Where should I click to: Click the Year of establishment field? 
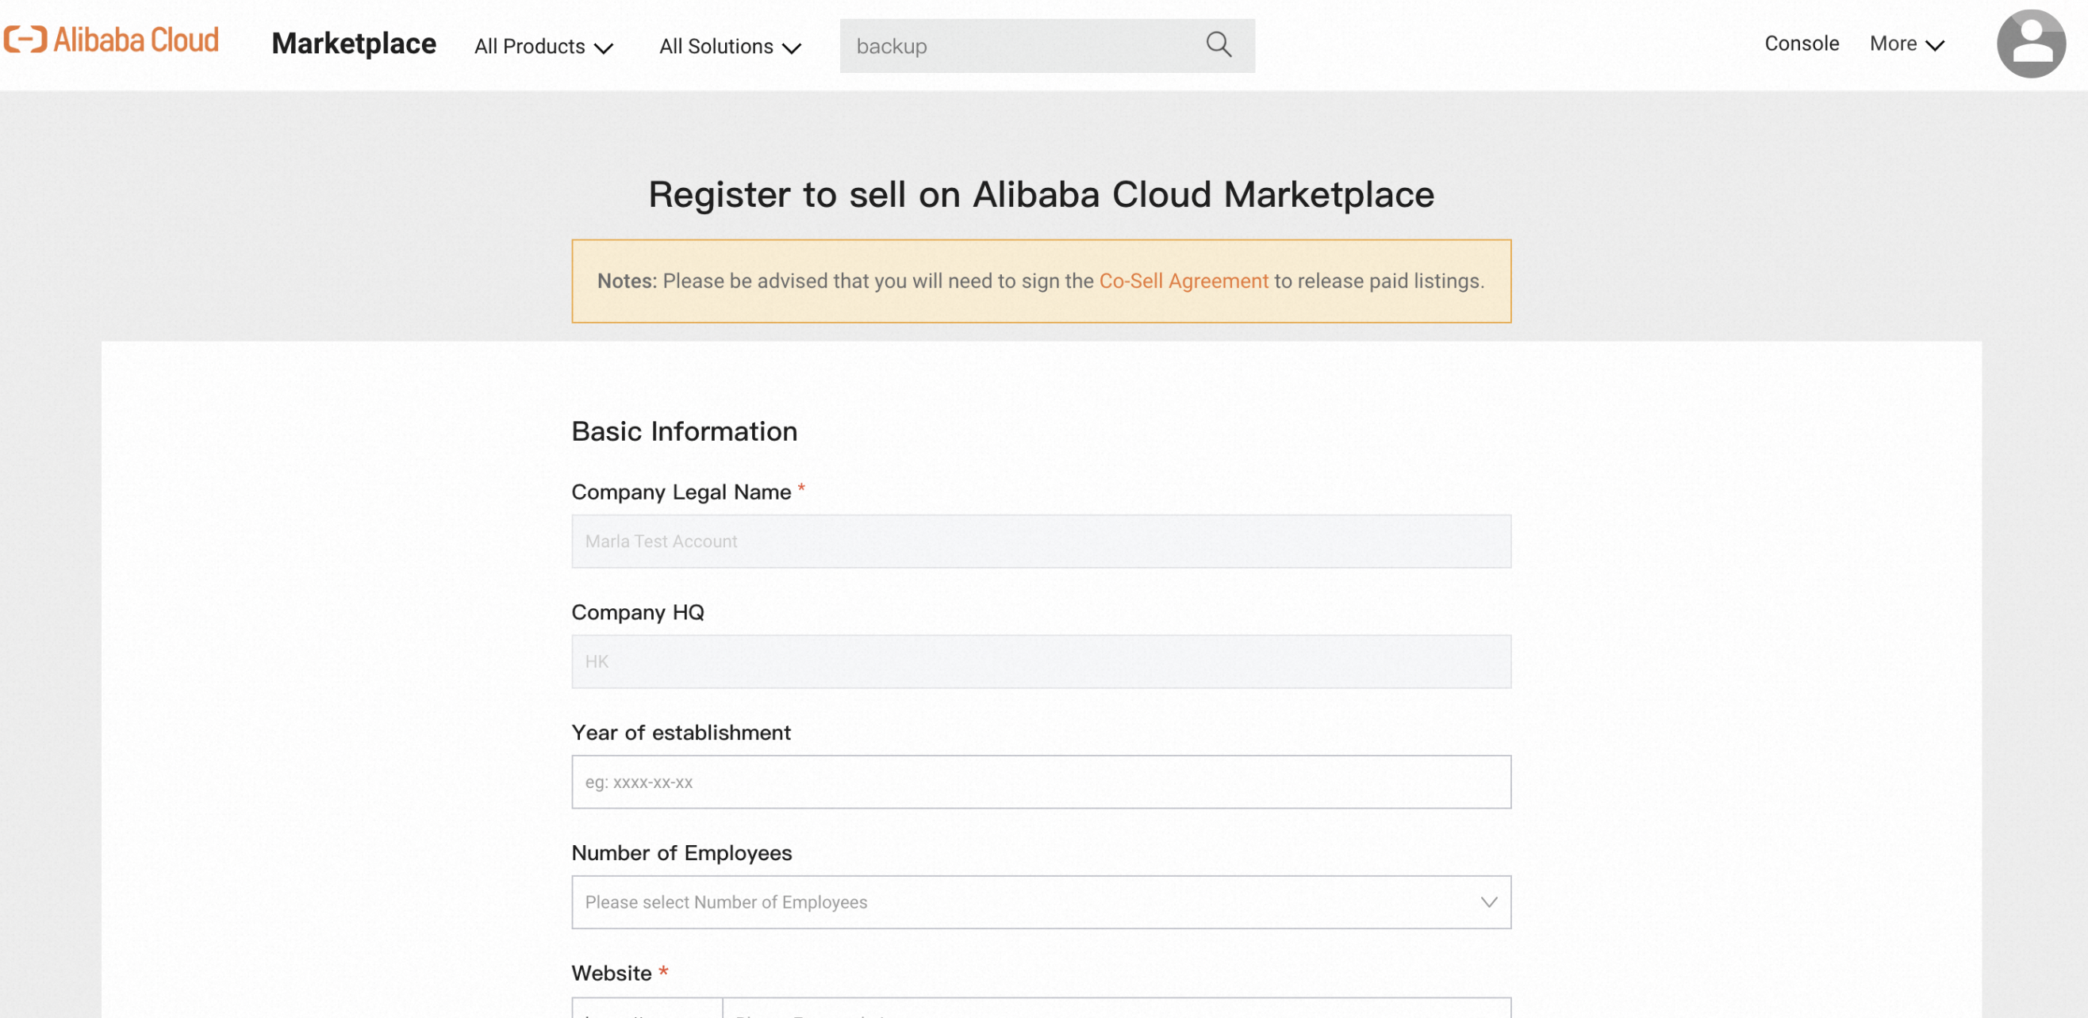pyautogui.click(x=1041, y=783)
